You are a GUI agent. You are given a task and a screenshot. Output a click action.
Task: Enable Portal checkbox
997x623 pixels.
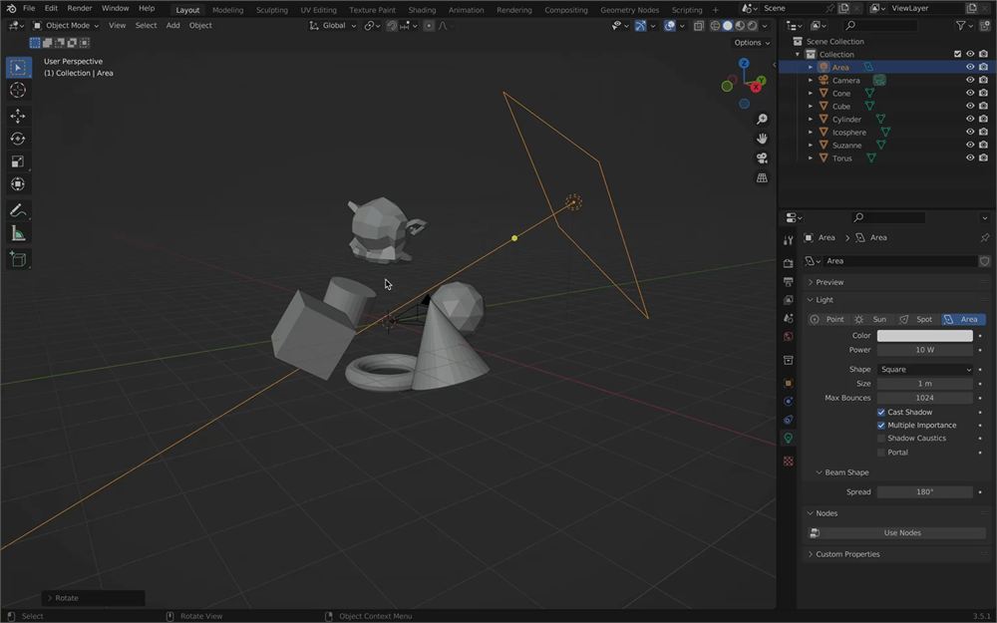881,453
